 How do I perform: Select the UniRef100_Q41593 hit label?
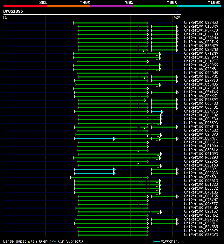point(201,154)
